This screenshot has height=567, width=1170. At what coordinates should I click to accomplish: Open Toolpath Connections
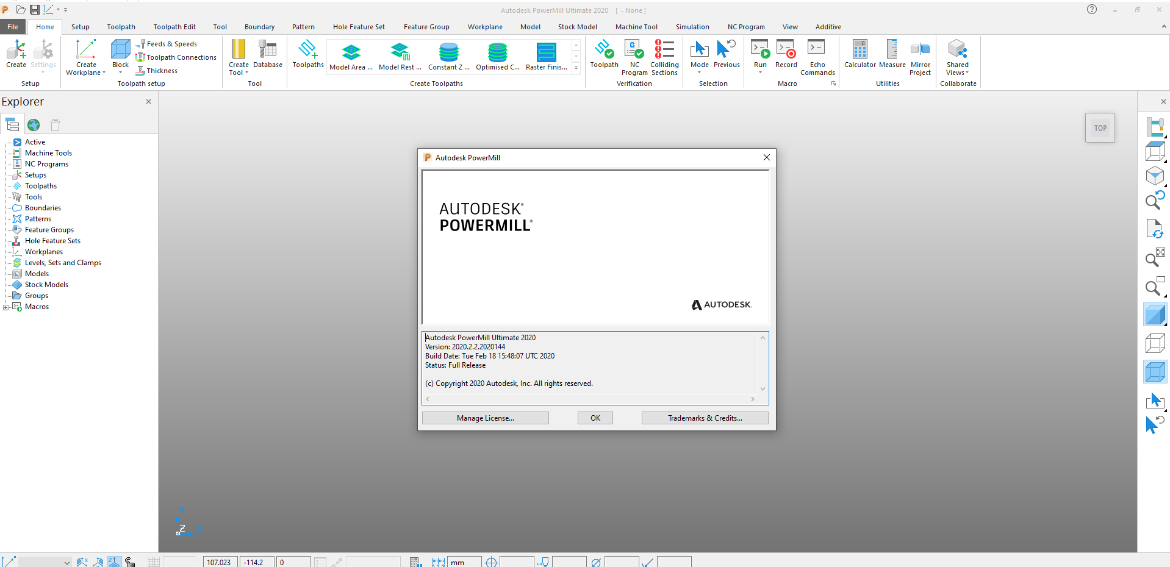point(176,57)
